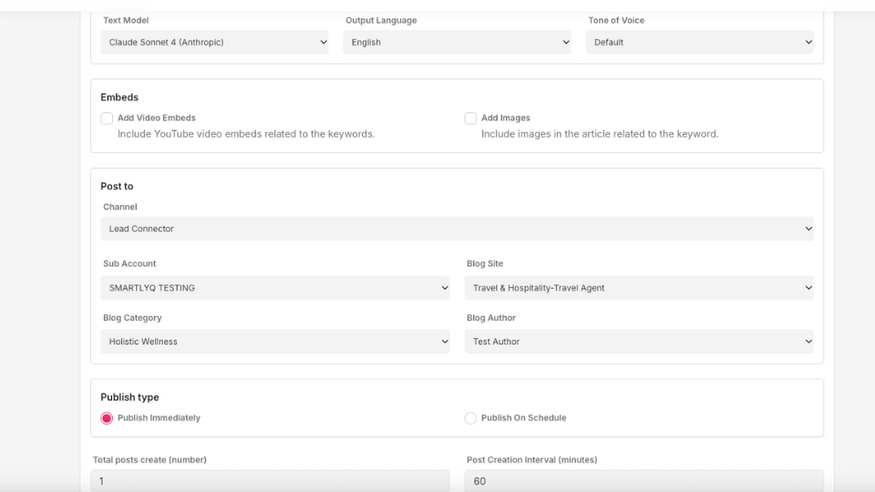Click the Blog Category field label

tap(132, 318)
